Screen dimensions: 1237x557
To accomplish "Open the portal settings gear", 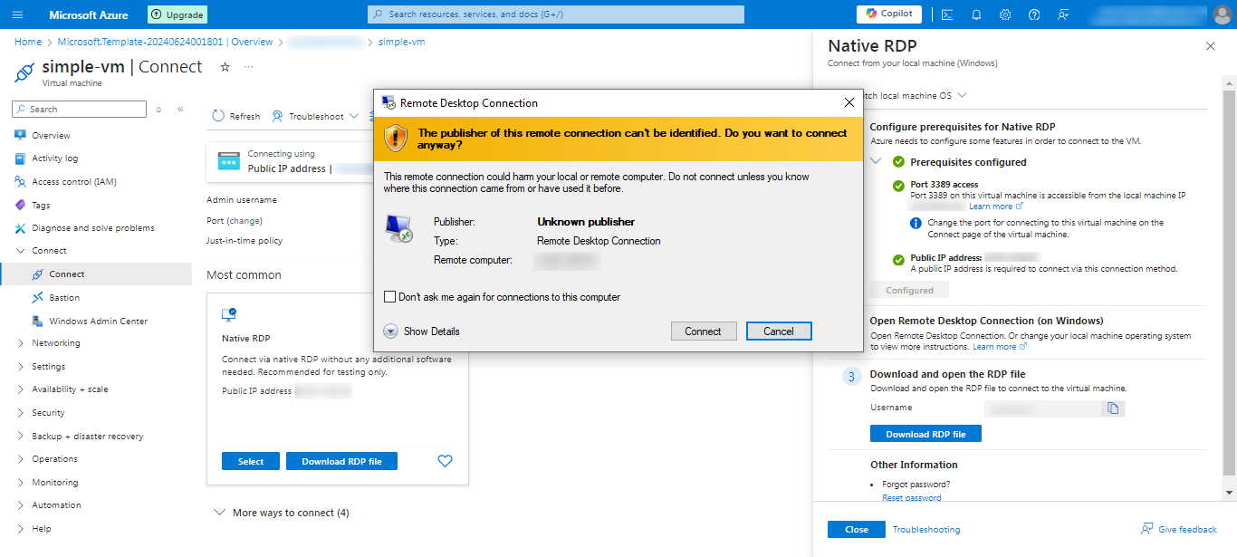I will 1005,14.
